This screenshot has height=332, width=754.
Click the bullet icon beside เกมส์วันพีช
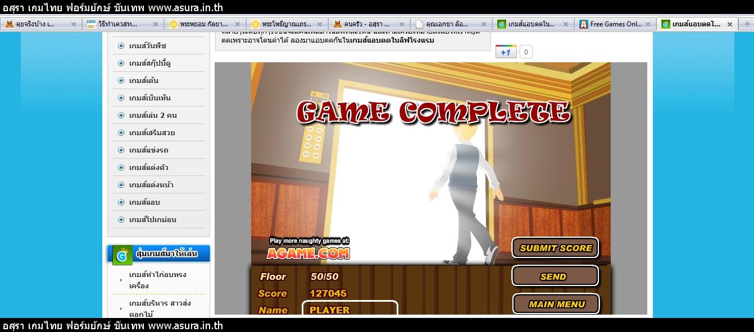pyautogui.click(x=121, y=46)
